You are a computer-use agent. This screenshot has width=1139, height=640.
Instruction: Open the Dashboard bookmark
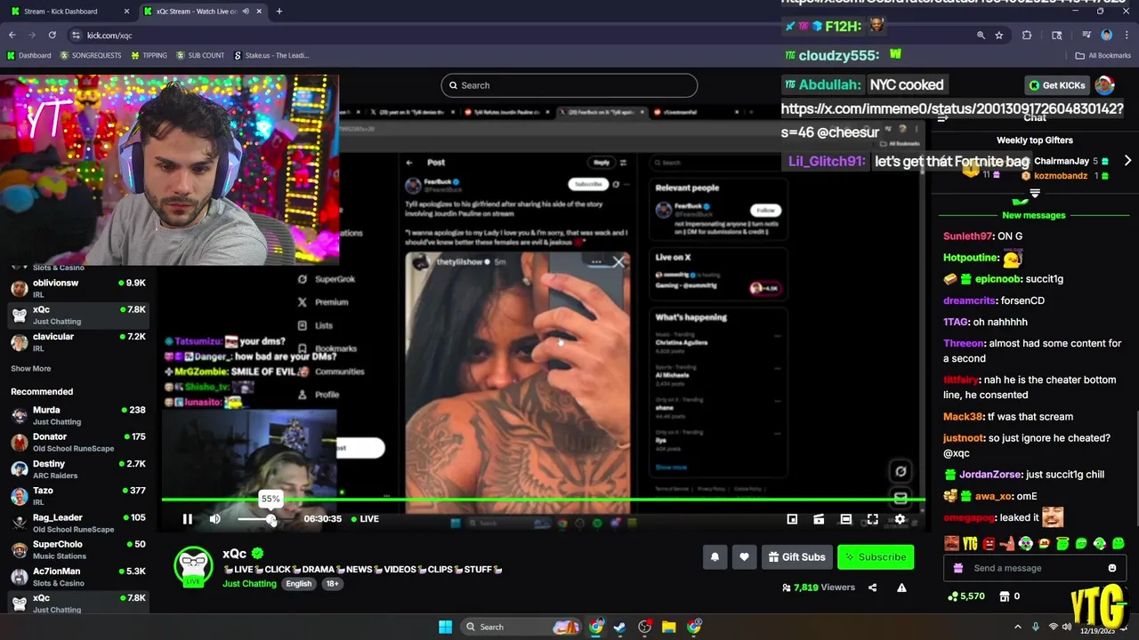point(28,55)
